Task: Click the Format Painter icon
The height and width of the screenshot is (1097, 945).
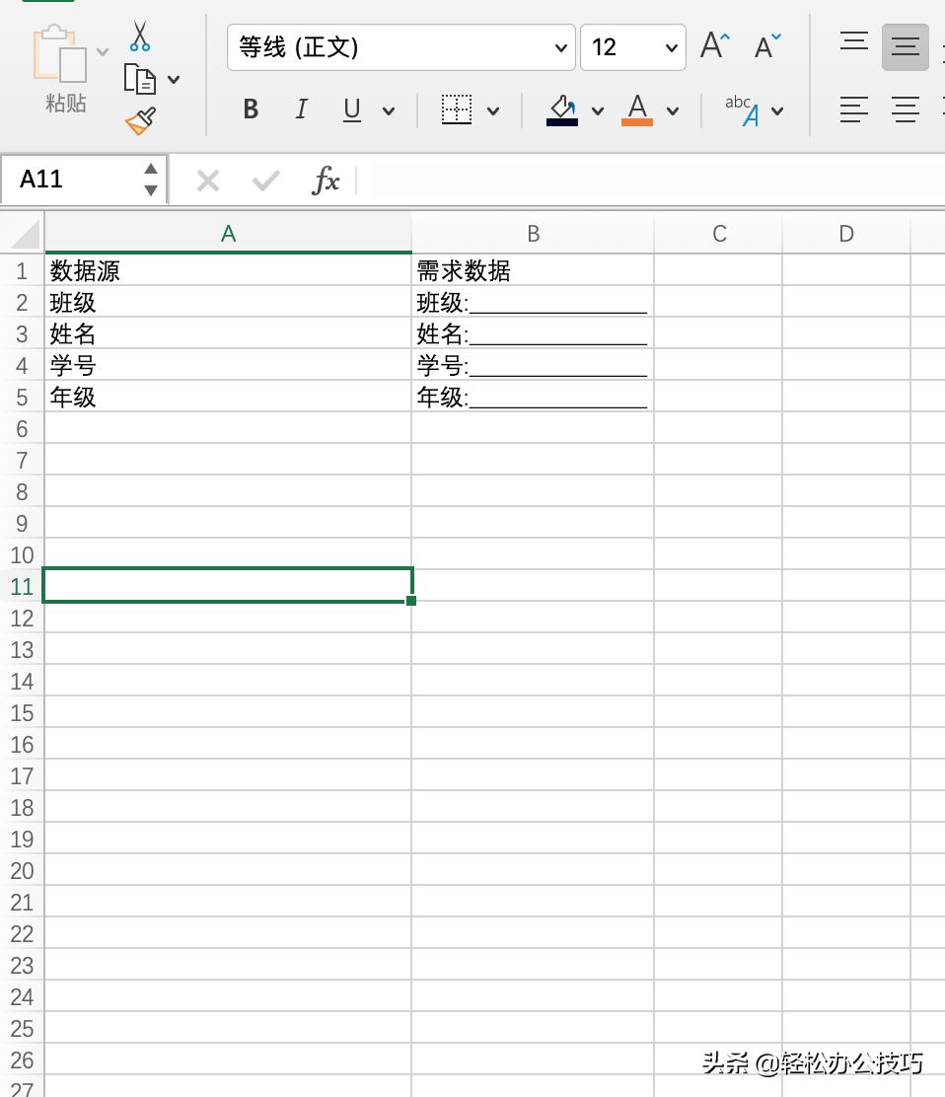Action: (x=139, y=120)
